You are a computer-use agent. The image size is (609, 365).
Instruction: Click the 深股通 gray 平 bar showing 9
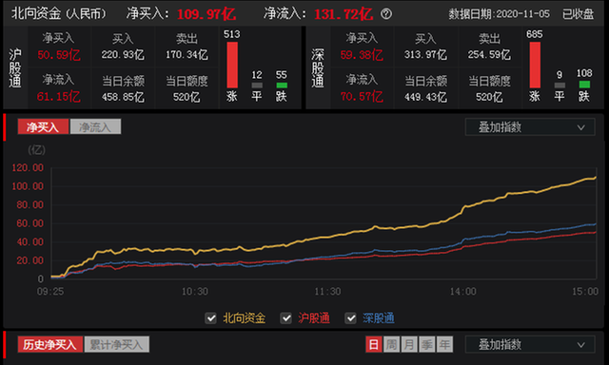click(x=560, y=86)
